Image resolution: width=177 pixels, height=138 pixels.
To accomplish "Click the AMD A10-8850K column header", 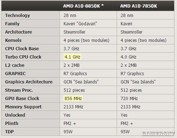I will (x=83, y=6).
